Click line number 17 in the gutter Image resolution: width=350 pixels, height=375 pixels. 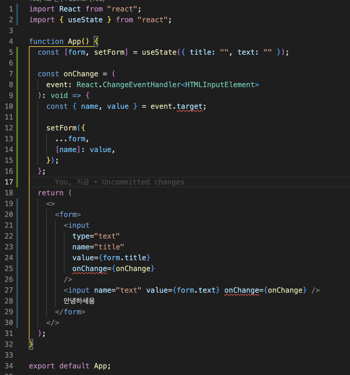coord(9,182)
